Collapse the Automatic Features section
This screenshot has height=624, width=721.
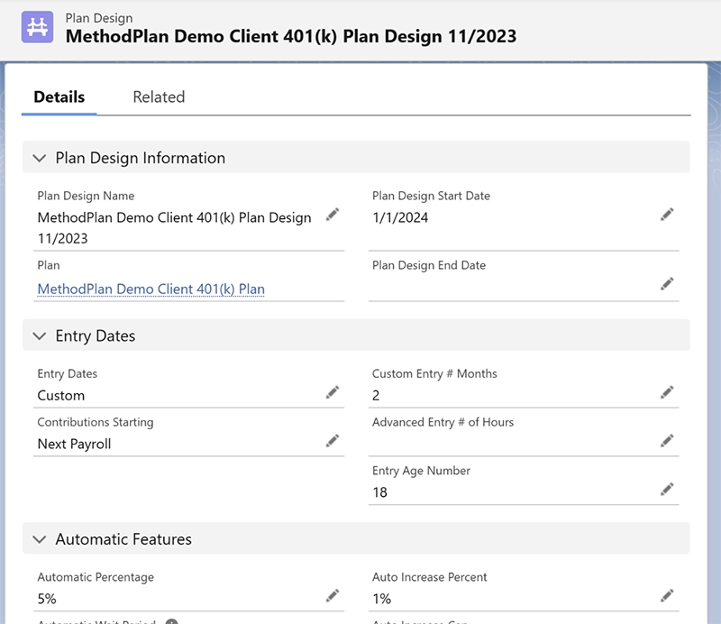[39, 539]
